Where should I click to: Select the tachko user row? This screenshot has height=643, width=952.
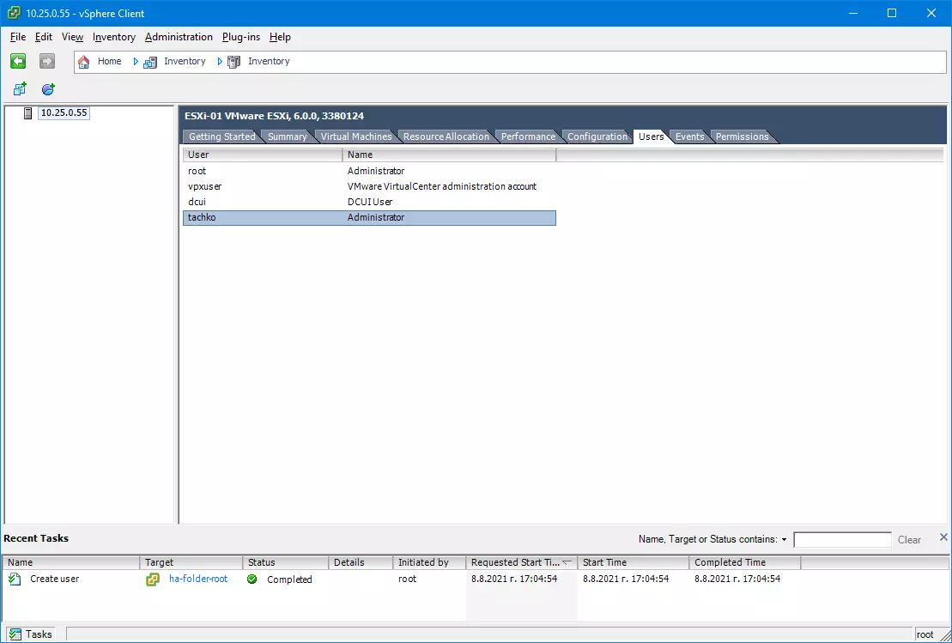369,217
